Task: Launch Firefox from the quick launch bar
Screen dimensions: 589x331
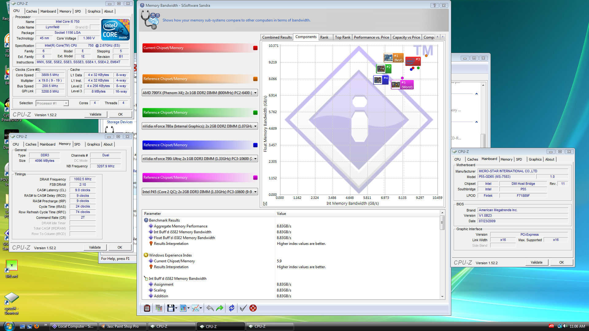Action: point(37,326)
